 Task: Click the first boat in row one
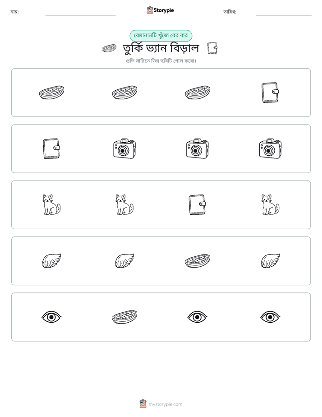coord(51,93)
